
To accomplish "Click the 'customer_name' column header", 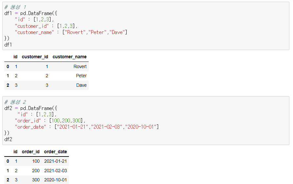I will [x=70, y=57].
